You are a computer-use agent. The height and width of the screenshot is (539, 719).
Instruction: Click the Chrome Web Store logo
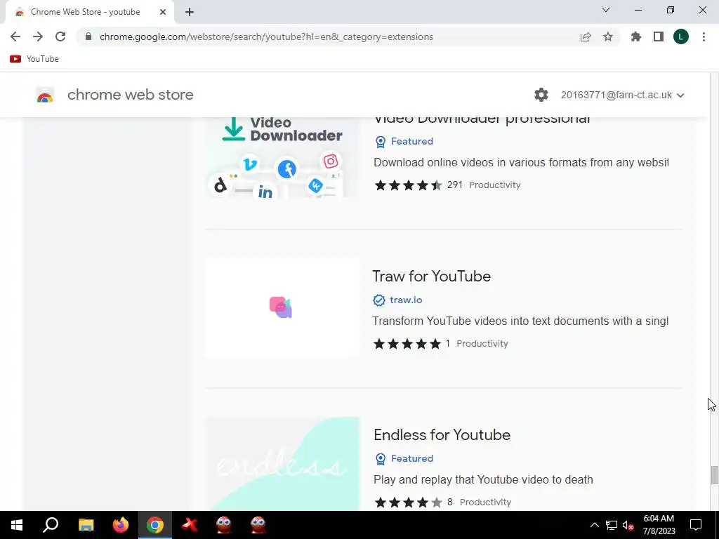[x=45, y=95]
